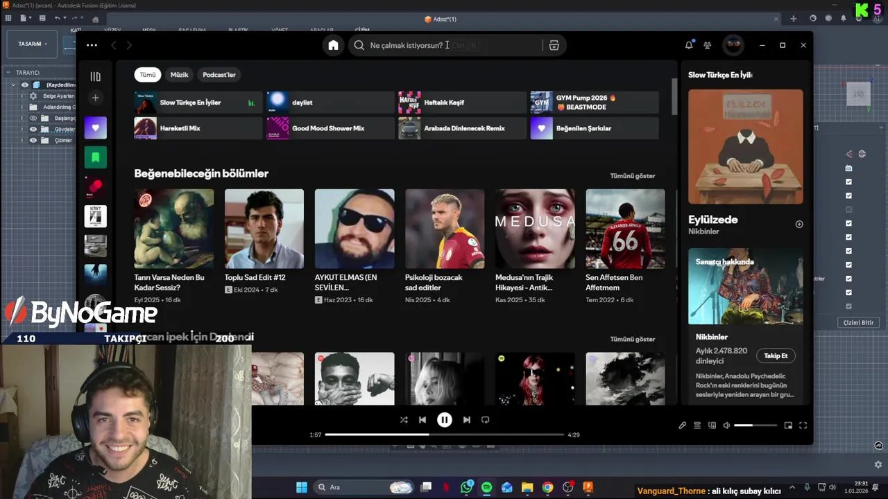Select the Müzik filter tab

click(179, 75)
